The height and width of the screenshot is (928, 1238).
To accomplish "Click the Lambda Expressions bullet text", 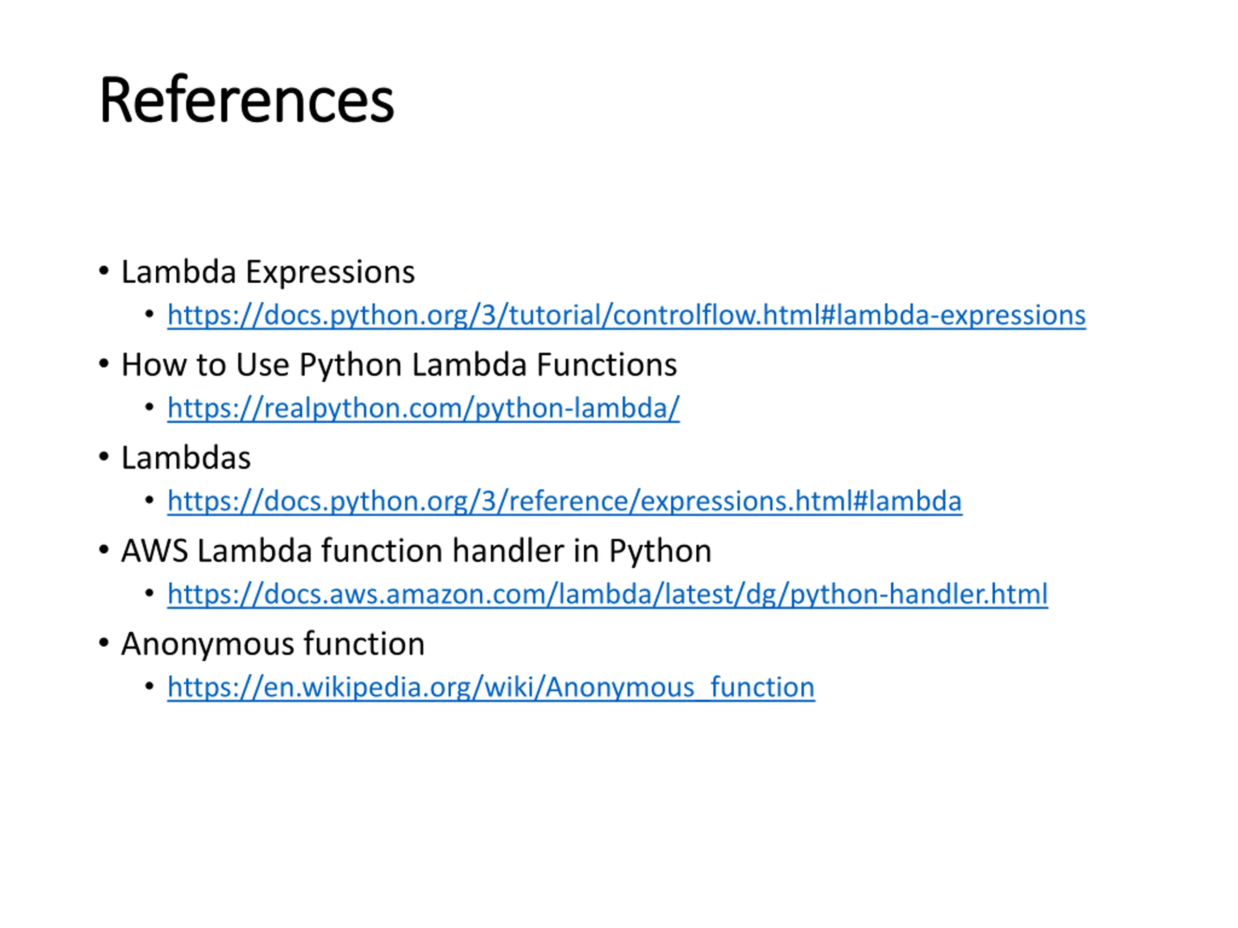I will (268, 273).
